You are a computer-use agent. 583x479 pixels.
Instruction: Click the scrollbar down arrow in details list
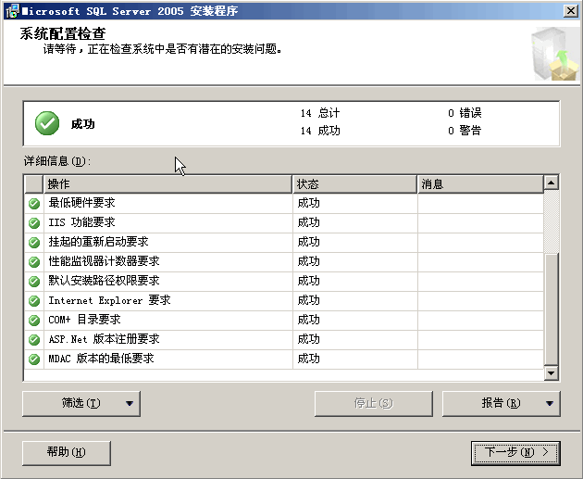tap(551, 373)
